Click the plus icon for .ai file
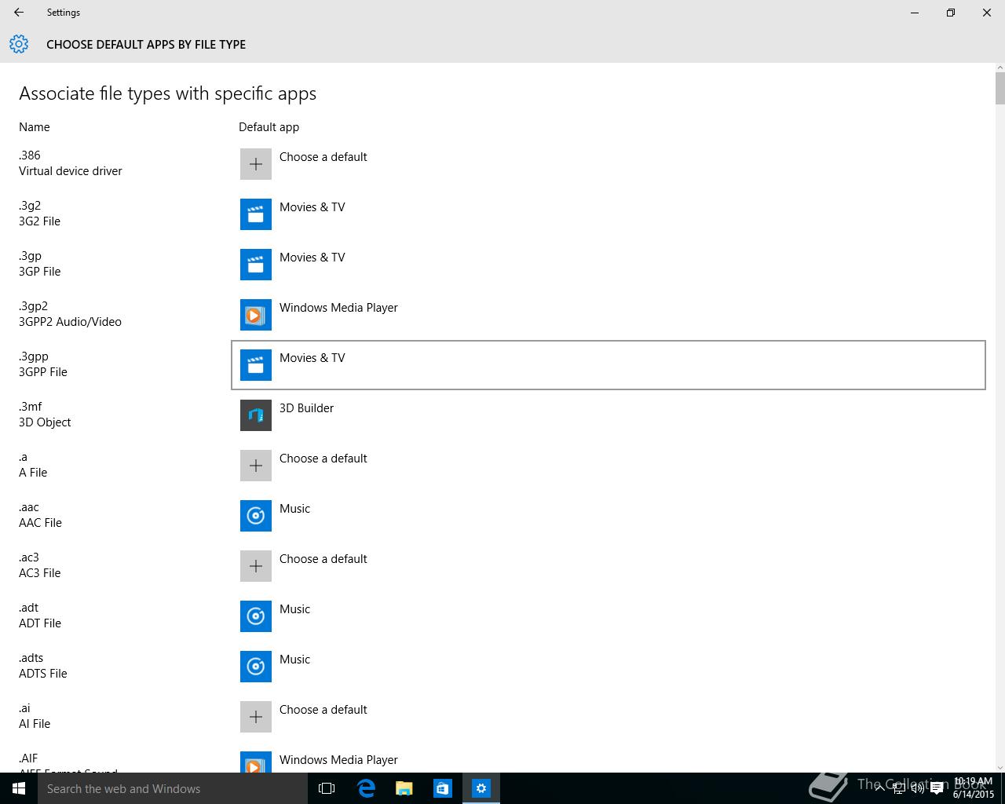The height and width of the screenshot is (804, 1005). pyautogui.click(x=256, y=717)
